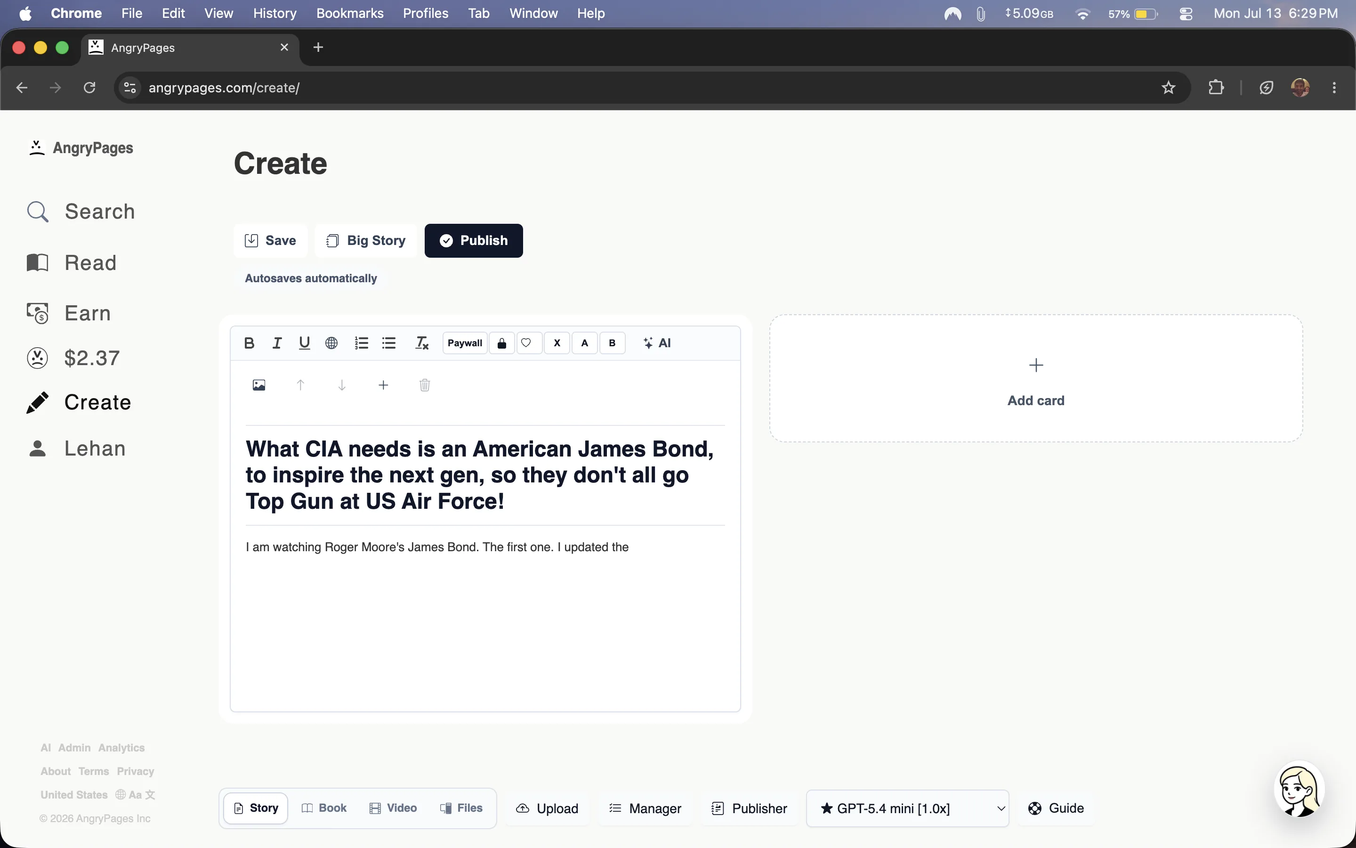Toggle the lock icon in toolbar
1356x848 pixels.
502,342
